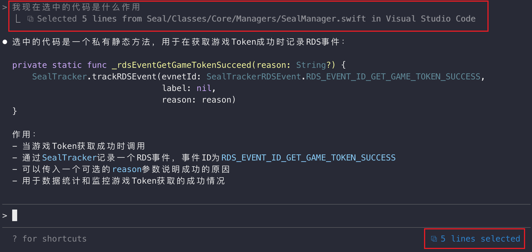The height and width of the screenshot is (252, 532).
Task: Click the "5 lines selected" status text
Action: pyautogui.click(x=480, y=239)
